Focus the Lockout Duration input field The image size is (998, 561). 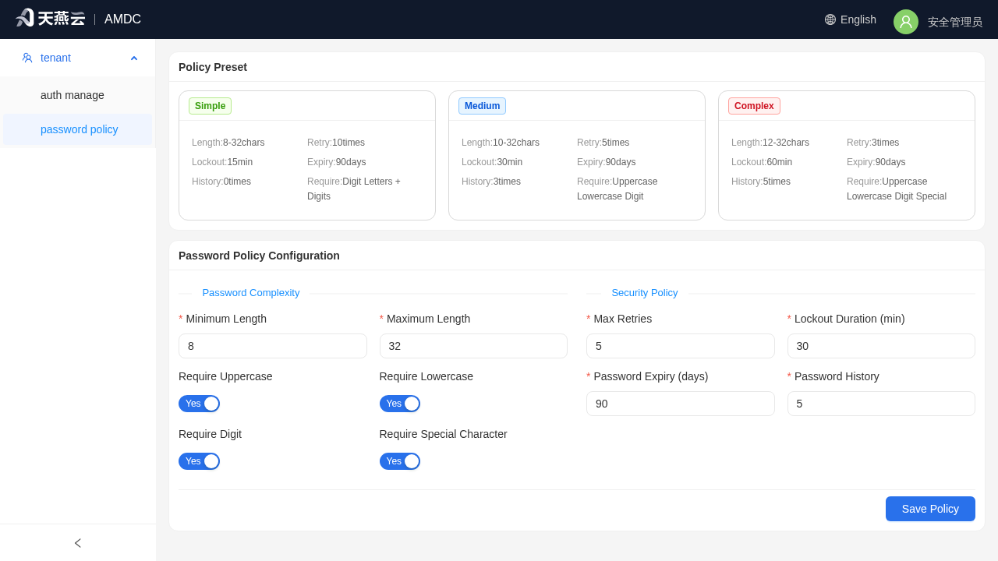[881, 346]
